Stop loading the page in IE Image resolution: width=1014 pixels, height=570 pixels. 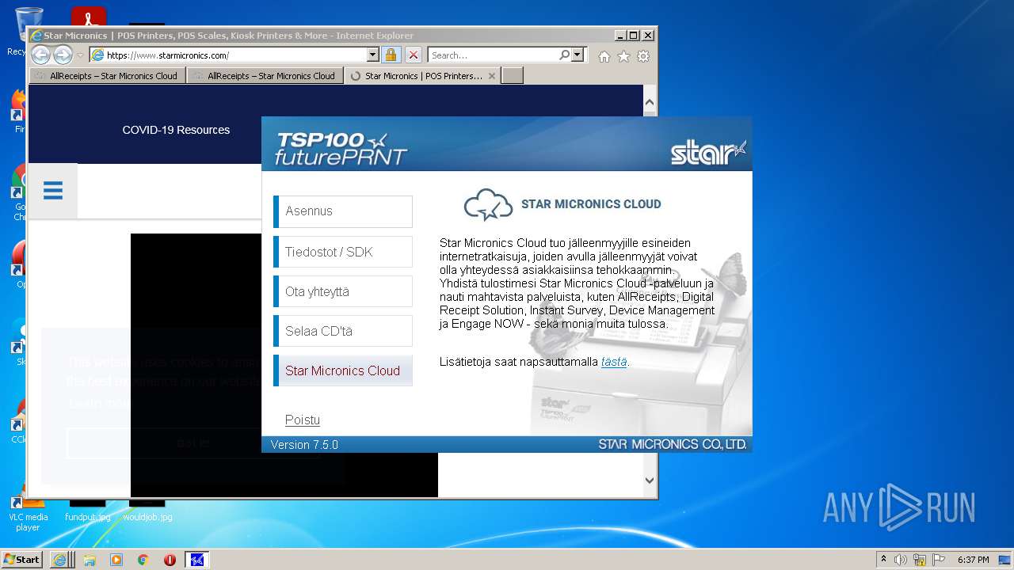tap(414, 55)
